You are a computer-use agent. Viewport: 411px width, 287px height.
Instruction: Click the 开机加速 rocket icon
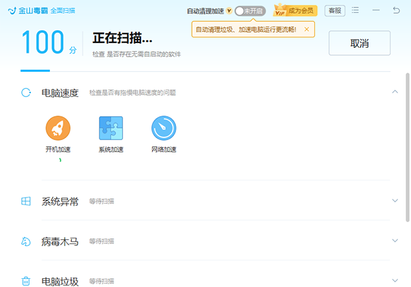click(58, 128)
